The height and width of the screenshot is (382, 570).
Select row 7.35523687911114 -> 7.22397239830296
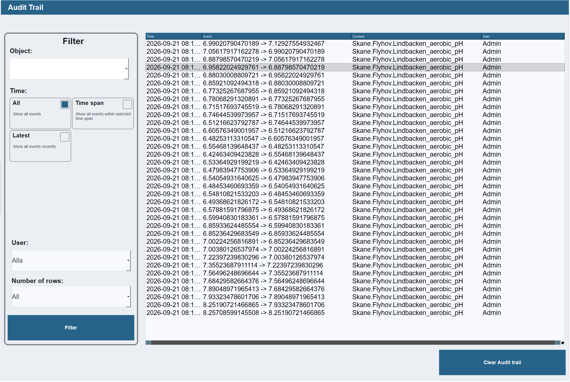(355, 265)
